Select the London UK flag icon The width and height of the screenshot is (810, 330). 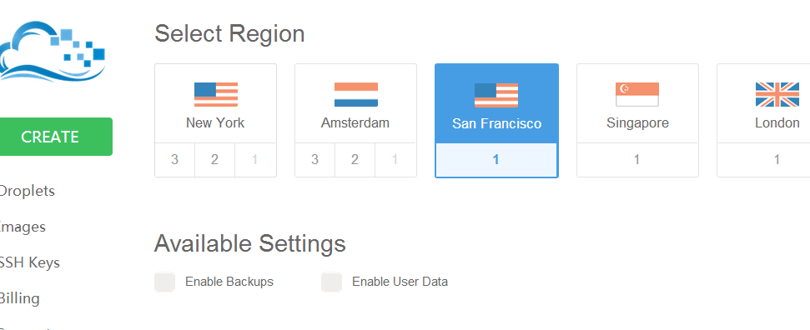click(x=777, y=94)
